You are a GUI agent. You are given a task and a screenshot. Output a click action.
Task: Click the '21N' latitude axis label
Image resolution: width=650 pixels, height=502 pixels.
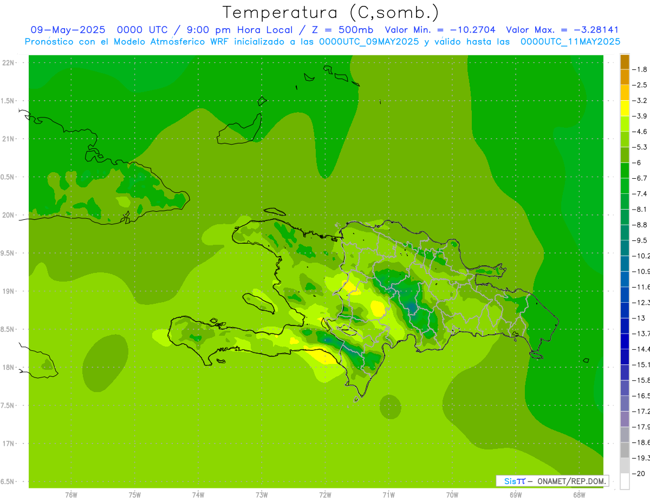click(9, 139)
